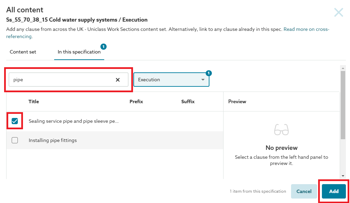Confirm with the Add button

point(334,191)
